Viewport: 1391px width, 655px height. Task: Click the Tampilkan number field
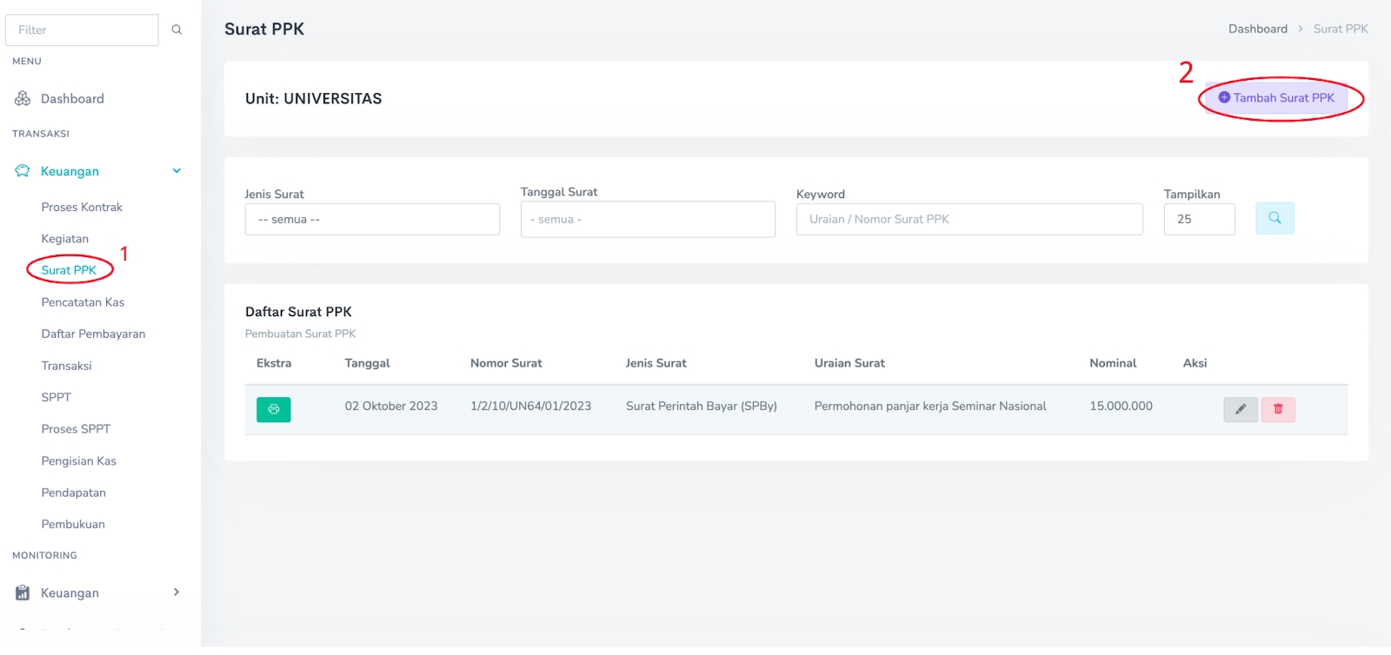click(1199, 219)
